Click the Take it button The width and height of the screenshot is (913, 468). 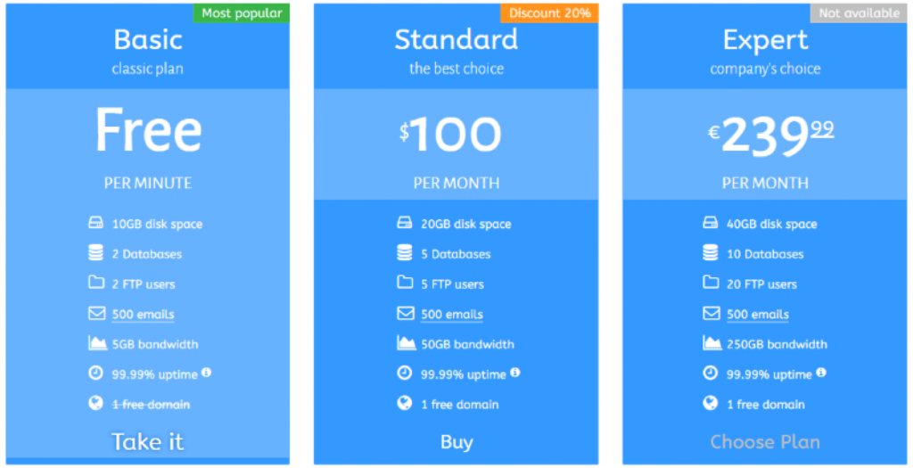(148, 442)
